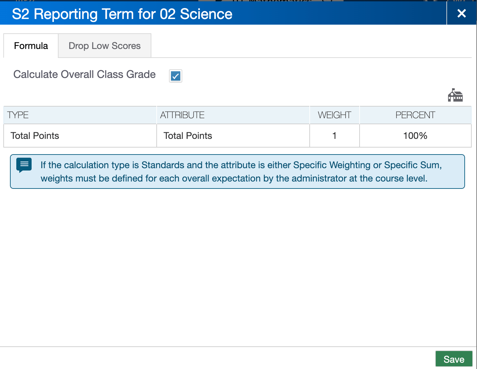This screenshot has width=477, height=369.
Task: Click the PERCENT column header
Action: 415,115
